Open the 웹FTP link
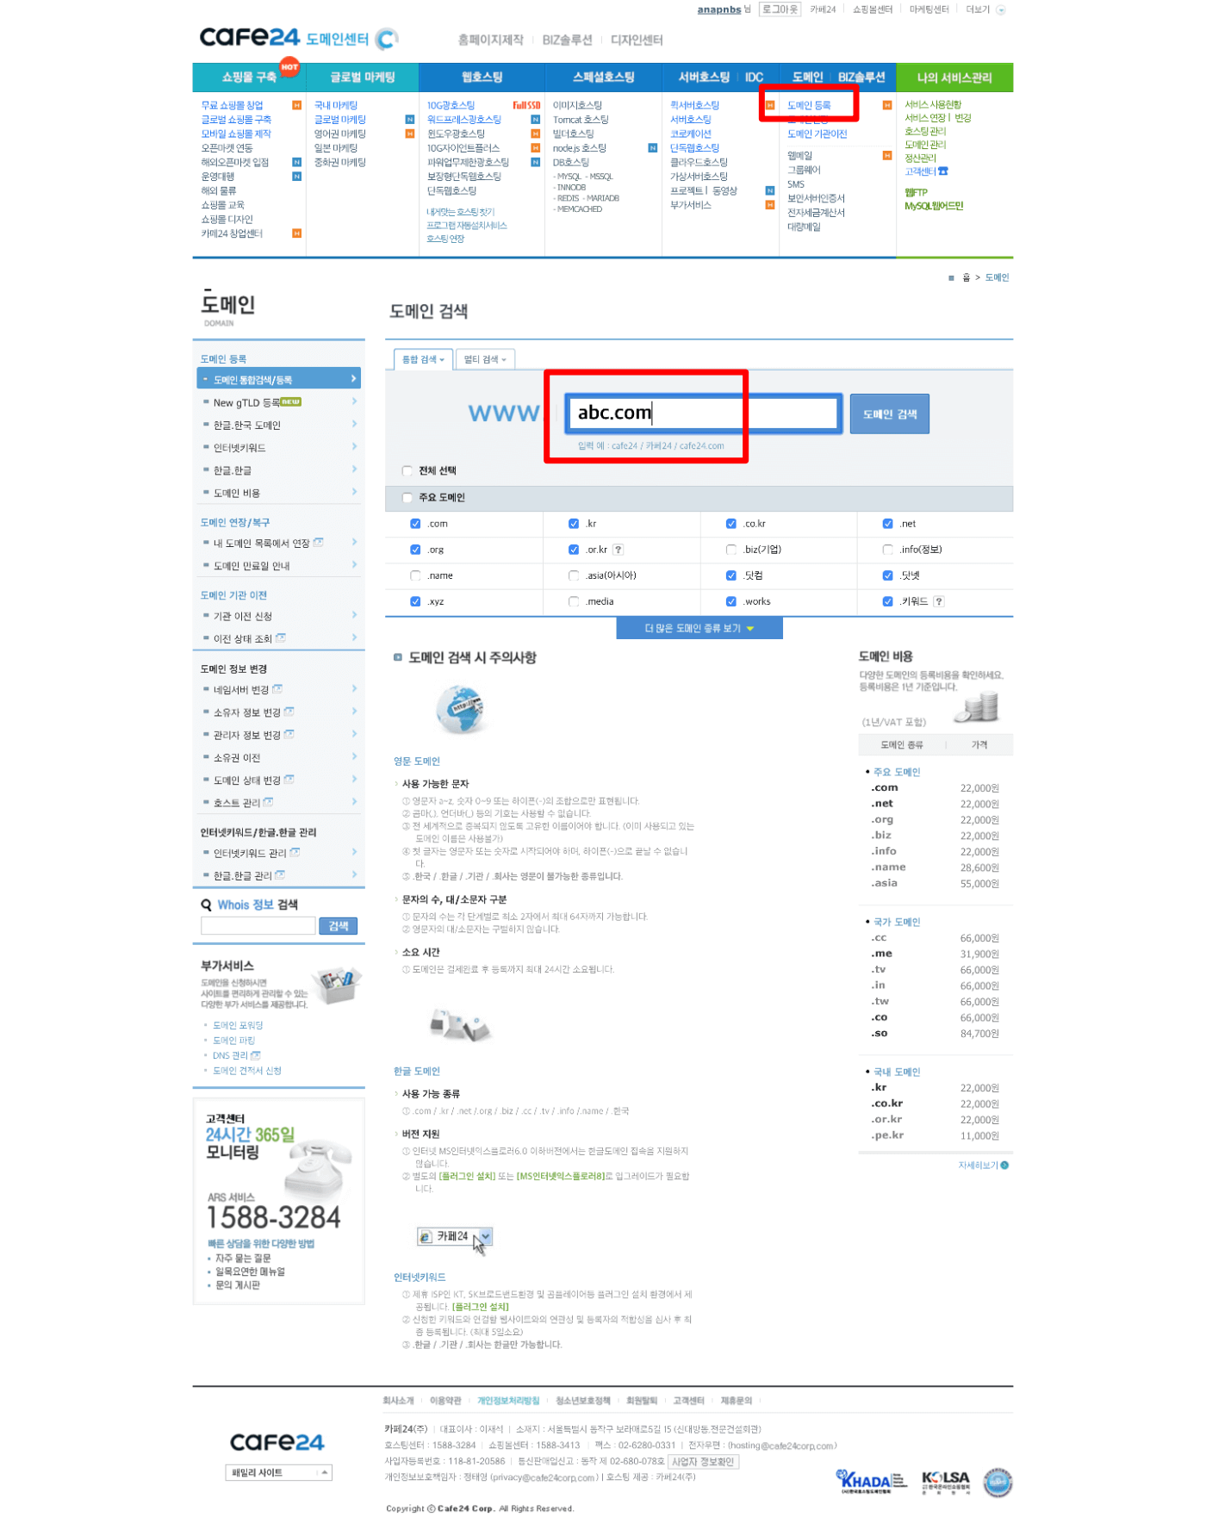 pos(916,192)
